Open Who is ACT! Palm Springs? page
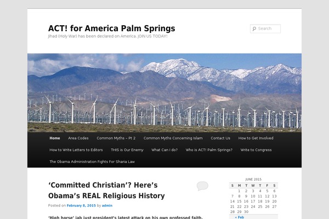Image resolution: width=329 pixels, height=219 pixels. pos(209,150)
